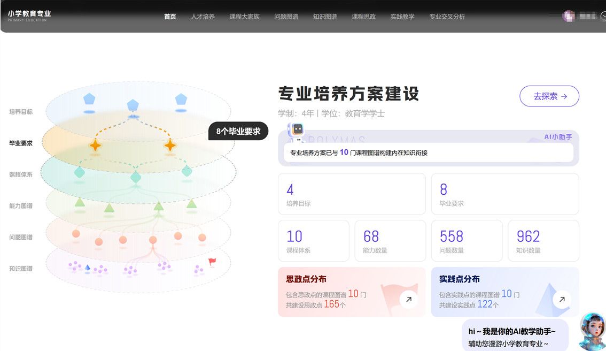This screenshot has width=606, height=351.
Task: Open the 问题数量 558 stat card
Action: 466,241
